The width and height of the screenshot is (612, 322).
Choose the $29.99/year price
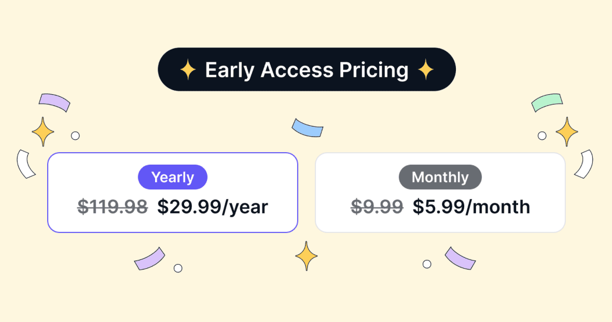click(213, 207)
